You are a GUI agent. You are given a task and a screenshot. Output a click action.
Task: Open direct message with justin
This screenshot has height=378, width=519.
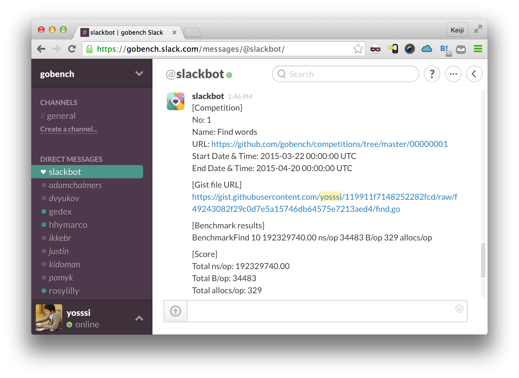coord(59,251)
